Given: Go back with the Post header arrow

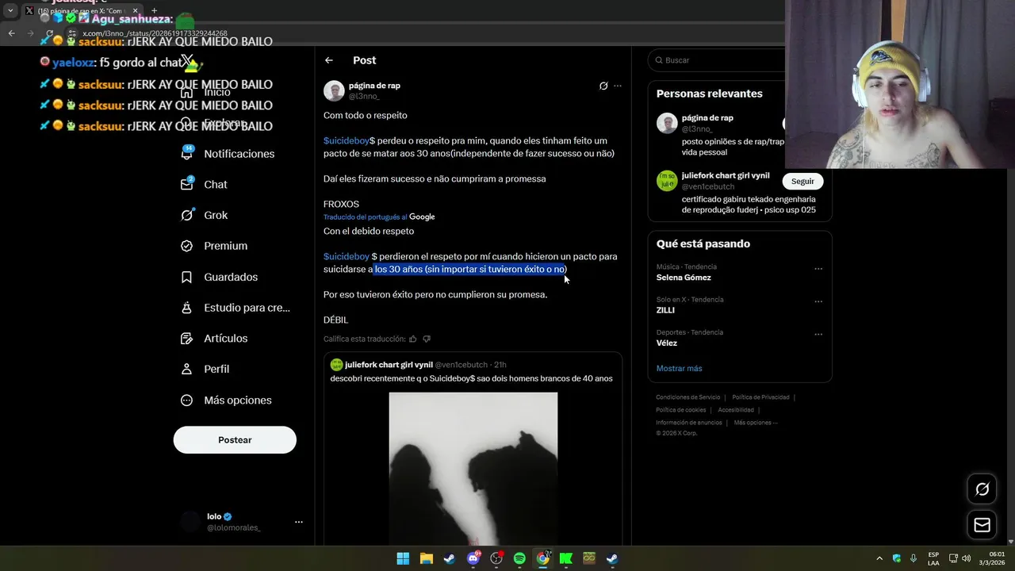Looking at the screenshot, I should coord(329,60).
